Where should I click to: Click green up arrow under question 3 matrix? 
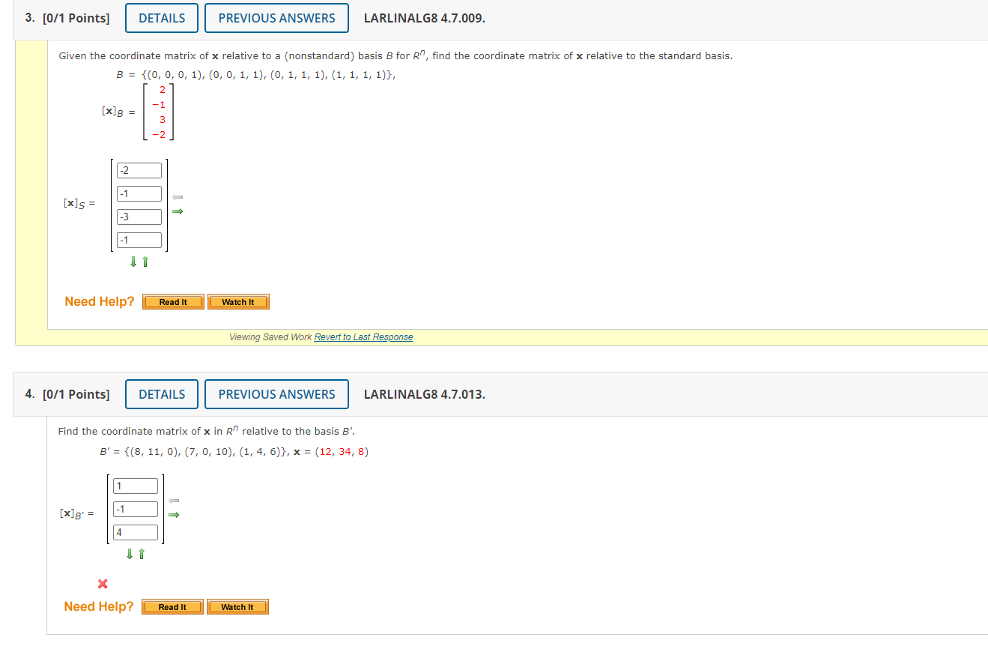coord(145,262)
